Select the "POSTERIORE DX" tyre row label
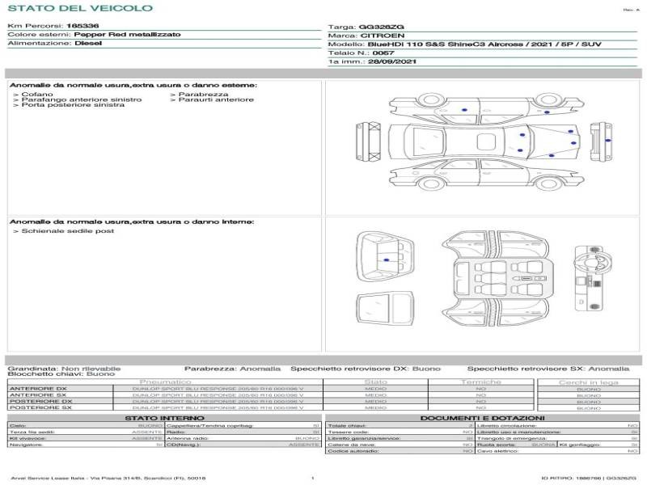Viewport: 647px width, 485px height. pos(41,401)
